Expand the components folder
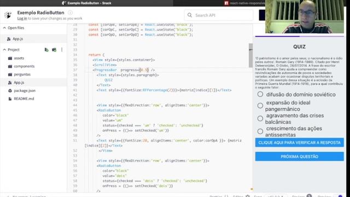The height and width of the screenshot is (197, 350). point(24,66)
